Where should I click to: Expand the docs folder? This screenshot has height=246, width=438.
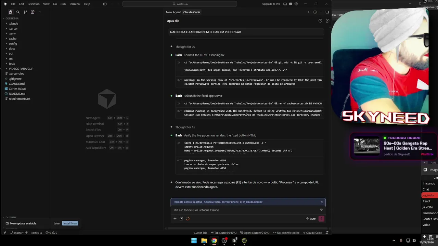click(12, 49)
